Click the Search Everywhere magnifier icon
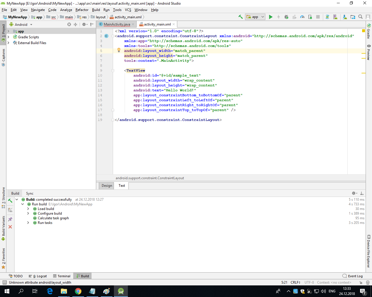 coord(360,17)
